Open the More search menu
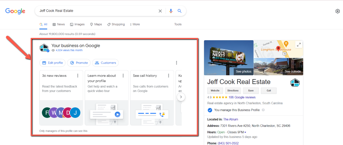 coord(135,25)
